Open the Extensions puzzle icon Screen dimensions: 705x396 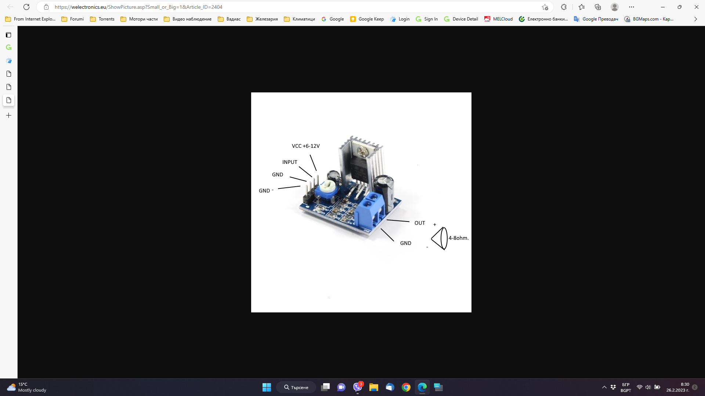564,7
